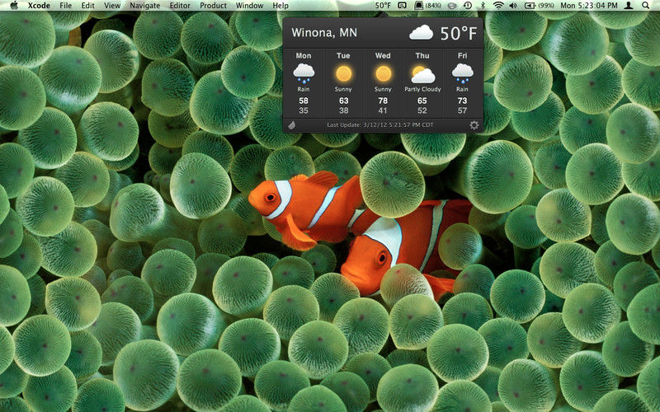Click Wednesday's low temperature 41

point(383,110)
